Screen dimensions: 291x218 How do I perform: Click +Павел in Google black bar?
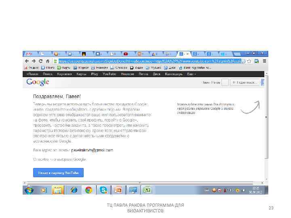point(32,74)
